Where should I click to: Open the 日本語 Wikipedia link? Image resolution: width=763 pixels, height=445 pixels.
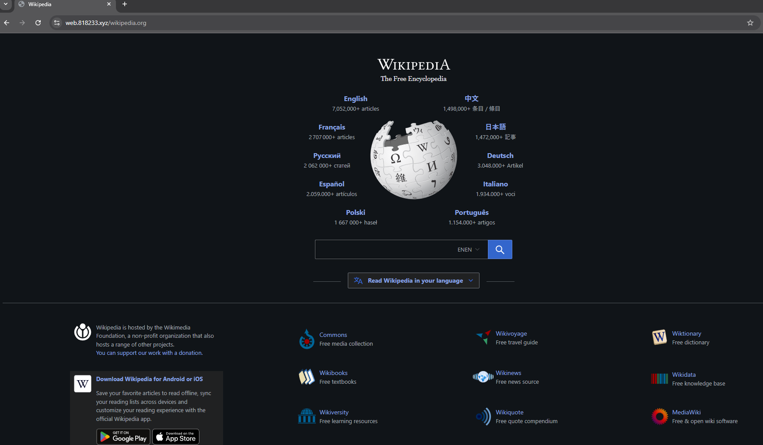496,127
